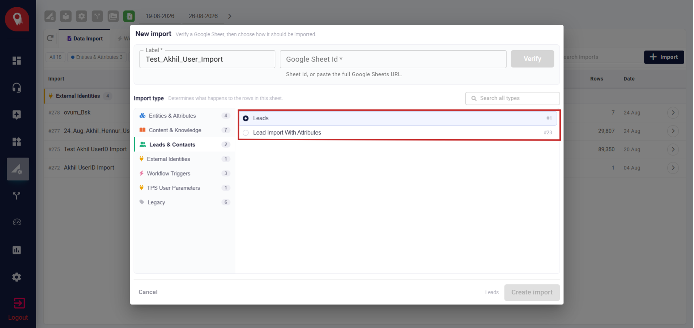Select Lead Import With Attributes radio
This screenshot has height=328, width=694.
point(246,133)
